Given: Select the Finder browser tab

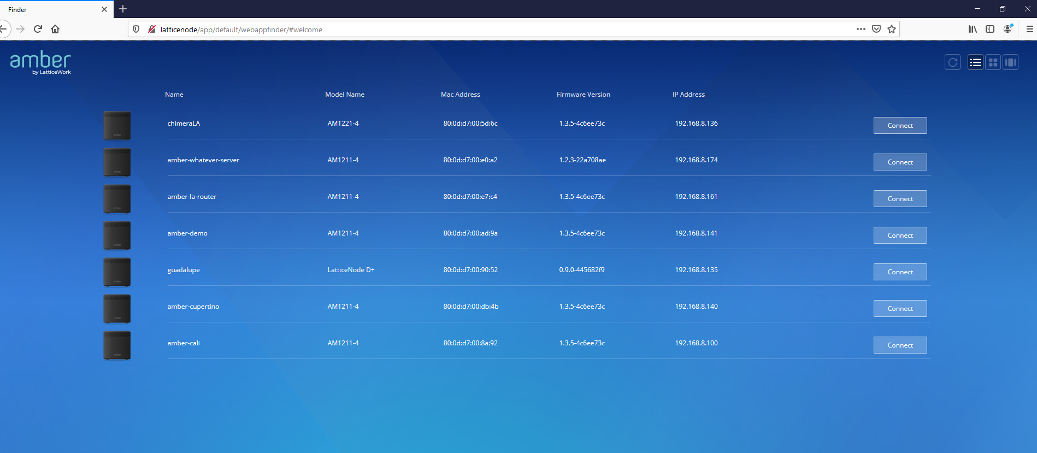Looking at the screenshot, I should 57,9.
